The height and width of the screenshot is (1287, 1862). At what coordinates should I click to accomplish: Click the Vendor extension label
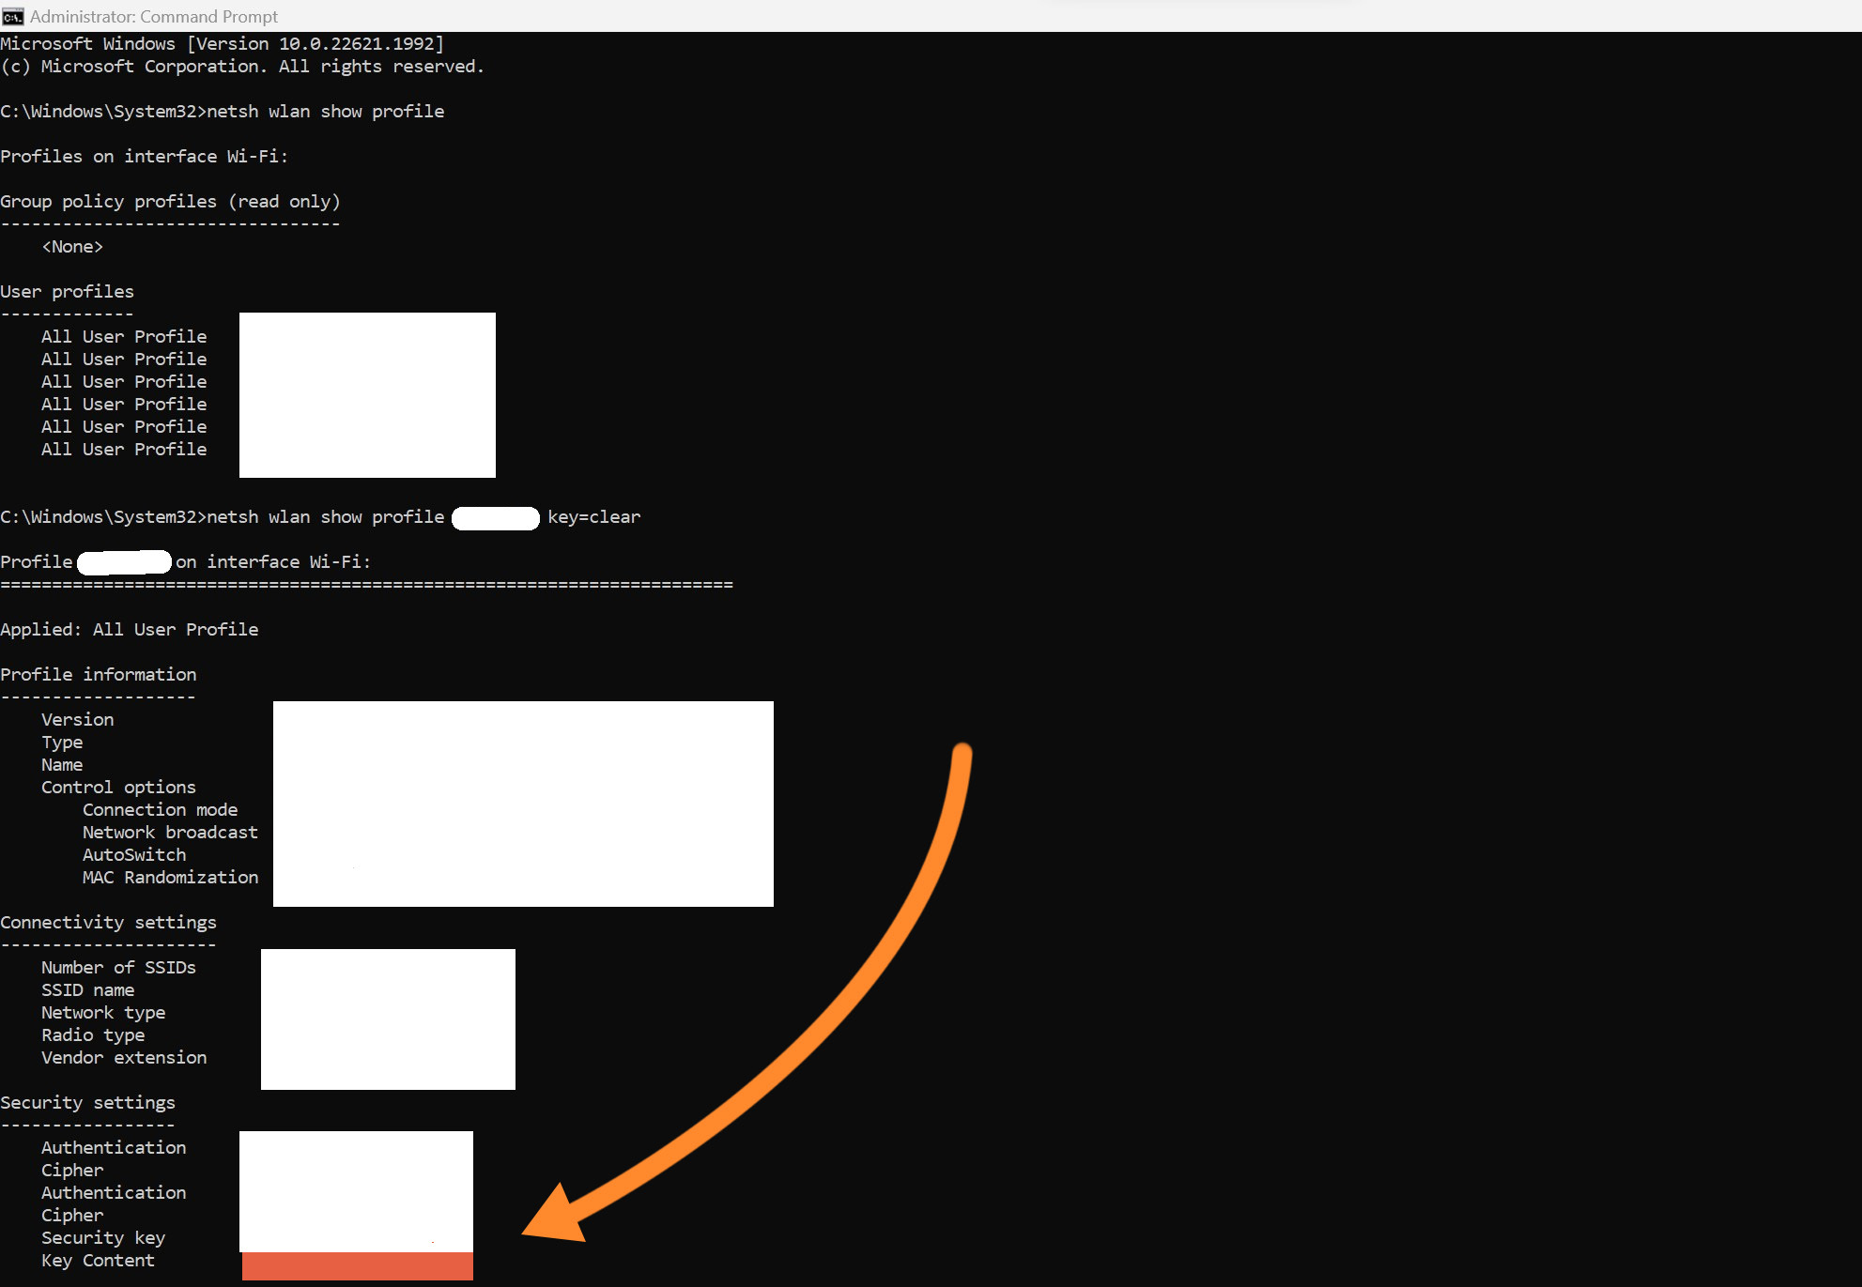coord(124,1058)
